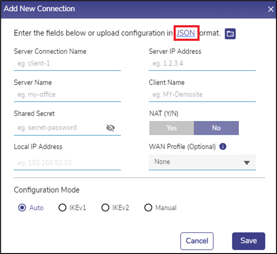This screenshot has height=254, width=277.
Task: Choose IKEv2 configuration mode
Action: point(105,208)
